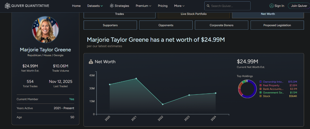This screenshot has height=129, width=310.
Task: Open the Corporate Donors section
Action: pos(221,25)
